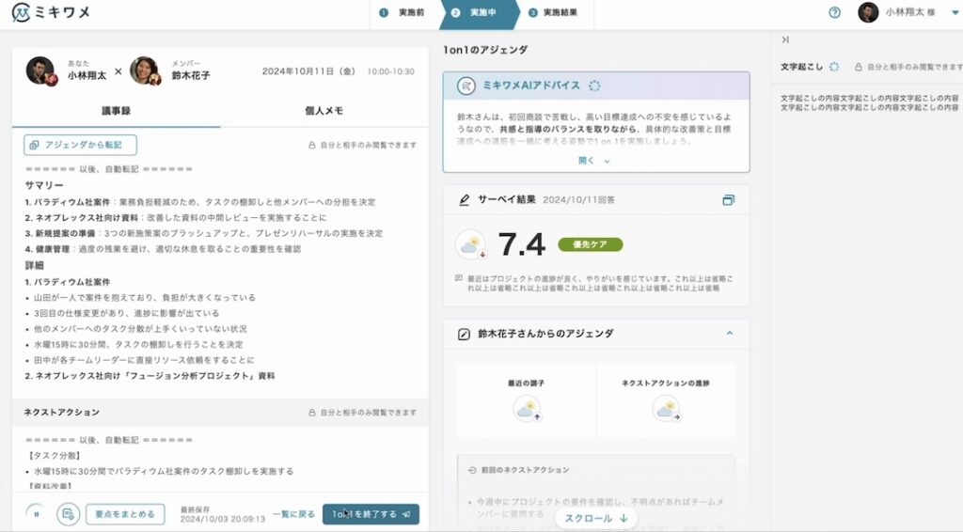Click the スクロール down button
This screenshot has height=532, width=963.
coord(595,519)
